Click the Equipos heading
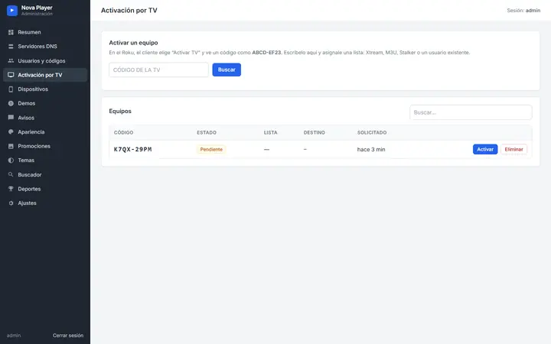This screenshot has height=344, width=551. click(x=120, y=111)
